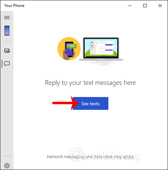Open the Messages section in sidebar

pyautogui.click(x=7, y=64)
